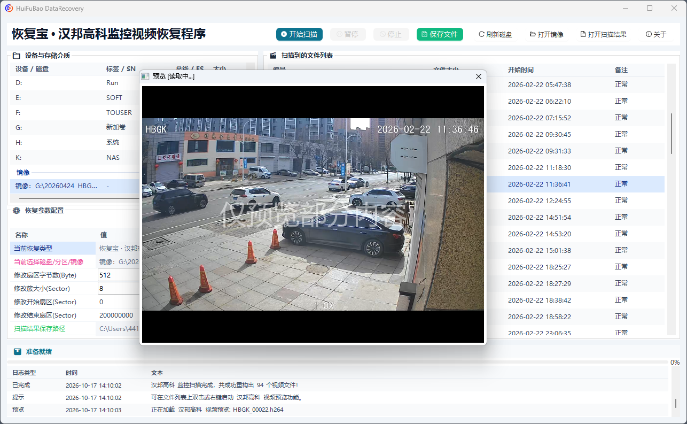
Task: Select file row with time 18:58:22
Action: (x=576, y=317)
